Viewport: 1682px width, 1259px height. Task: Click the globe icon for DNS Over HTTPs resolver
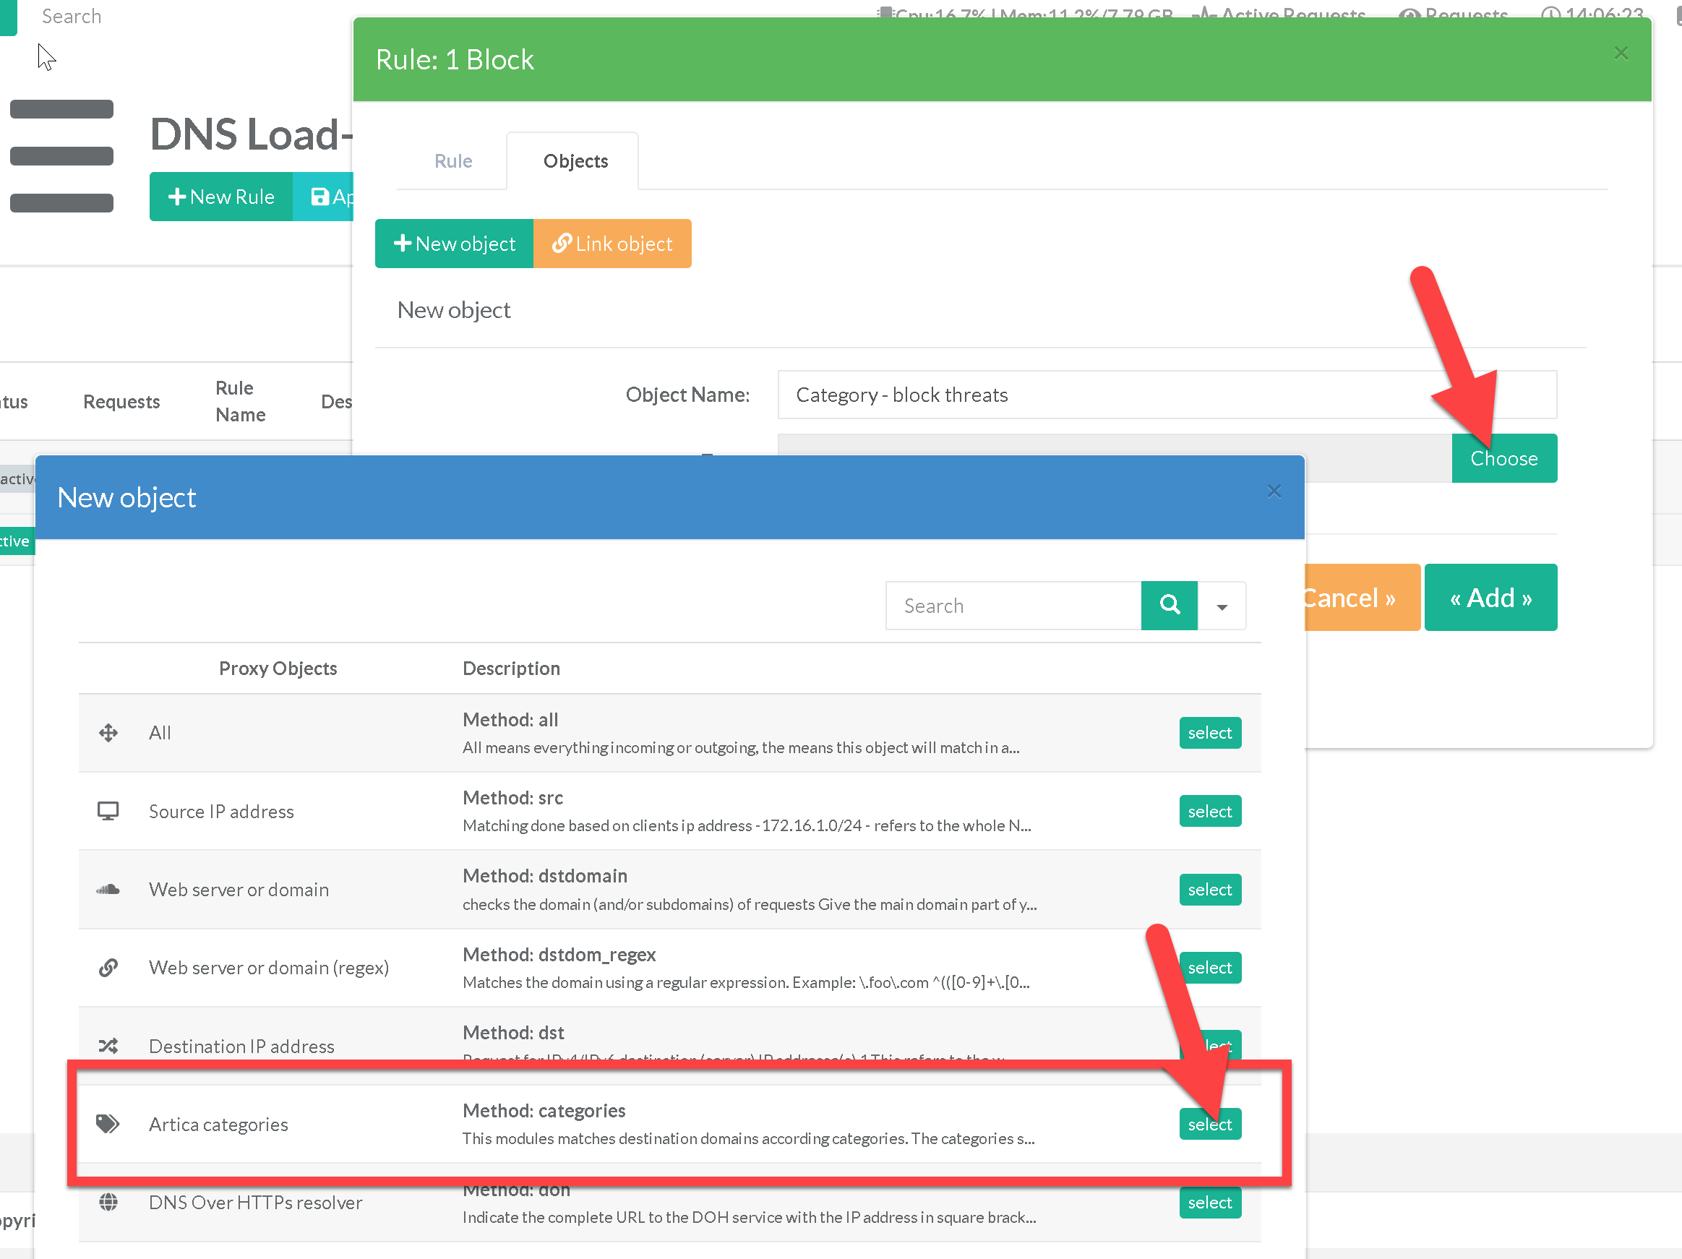(108, 1201)
